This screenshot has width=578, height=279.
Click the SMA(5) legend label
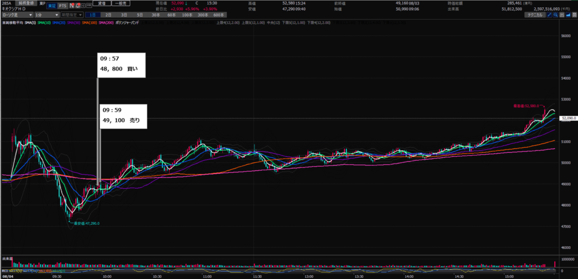click(30, 23)
